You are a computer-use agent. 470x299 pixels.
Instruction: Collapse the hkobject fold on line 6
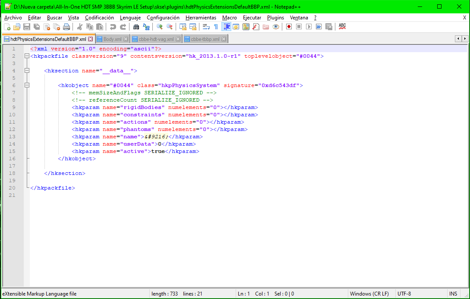pos(27,85)
